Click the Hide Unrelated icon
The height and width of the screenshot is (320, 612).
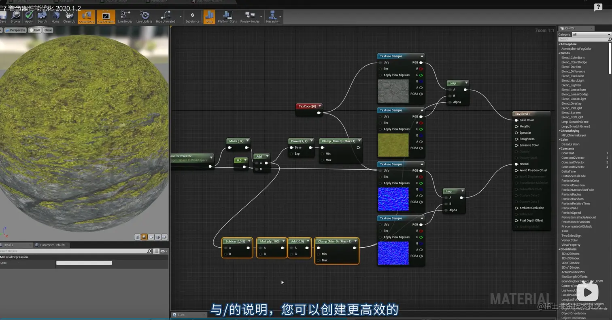point(166,17)
